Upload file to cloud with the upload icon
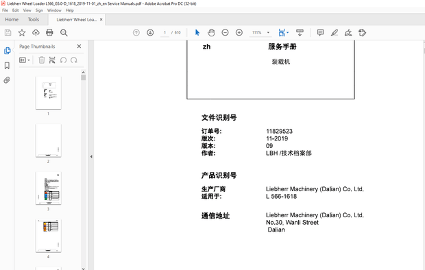Viewport: 425px width, 270px height. pos(36,33)
